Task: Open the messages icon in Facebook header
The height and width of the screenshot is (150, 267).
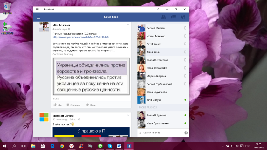Action: [173, 17]
